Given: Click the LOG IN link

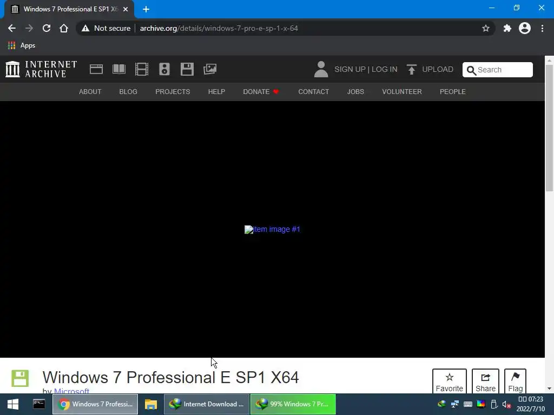Looking at the screenshot, I should [385, 69].
